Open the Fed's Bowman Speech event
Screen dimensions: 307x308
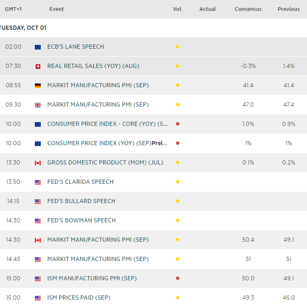point(81,220)
